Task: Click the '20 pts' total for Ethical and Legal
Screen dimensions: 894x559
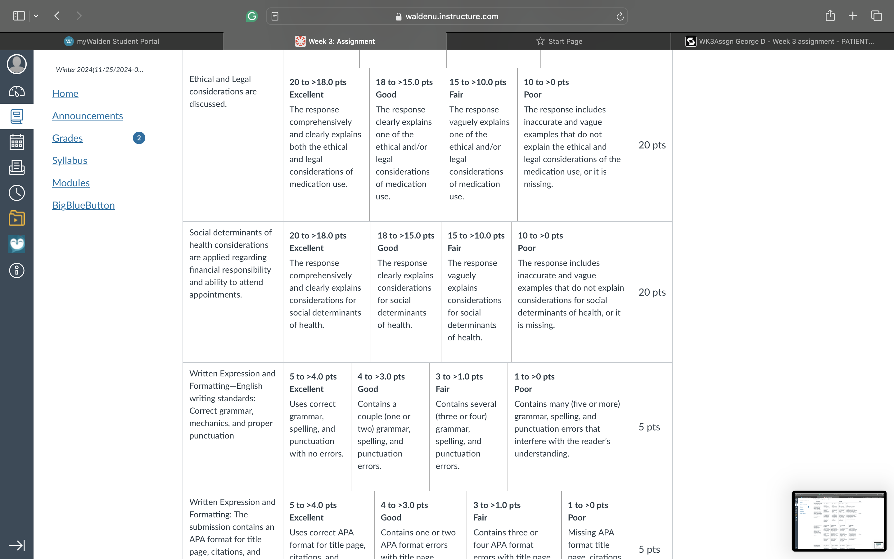Action: tap(652, 145)
